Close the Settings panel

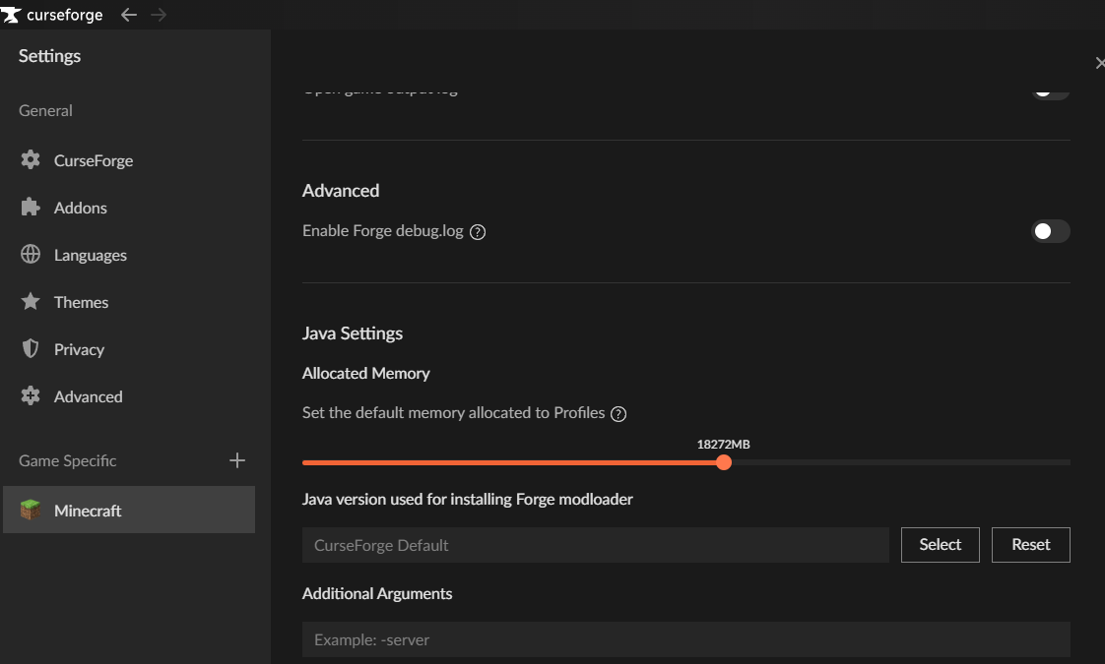pos(1099,63)
